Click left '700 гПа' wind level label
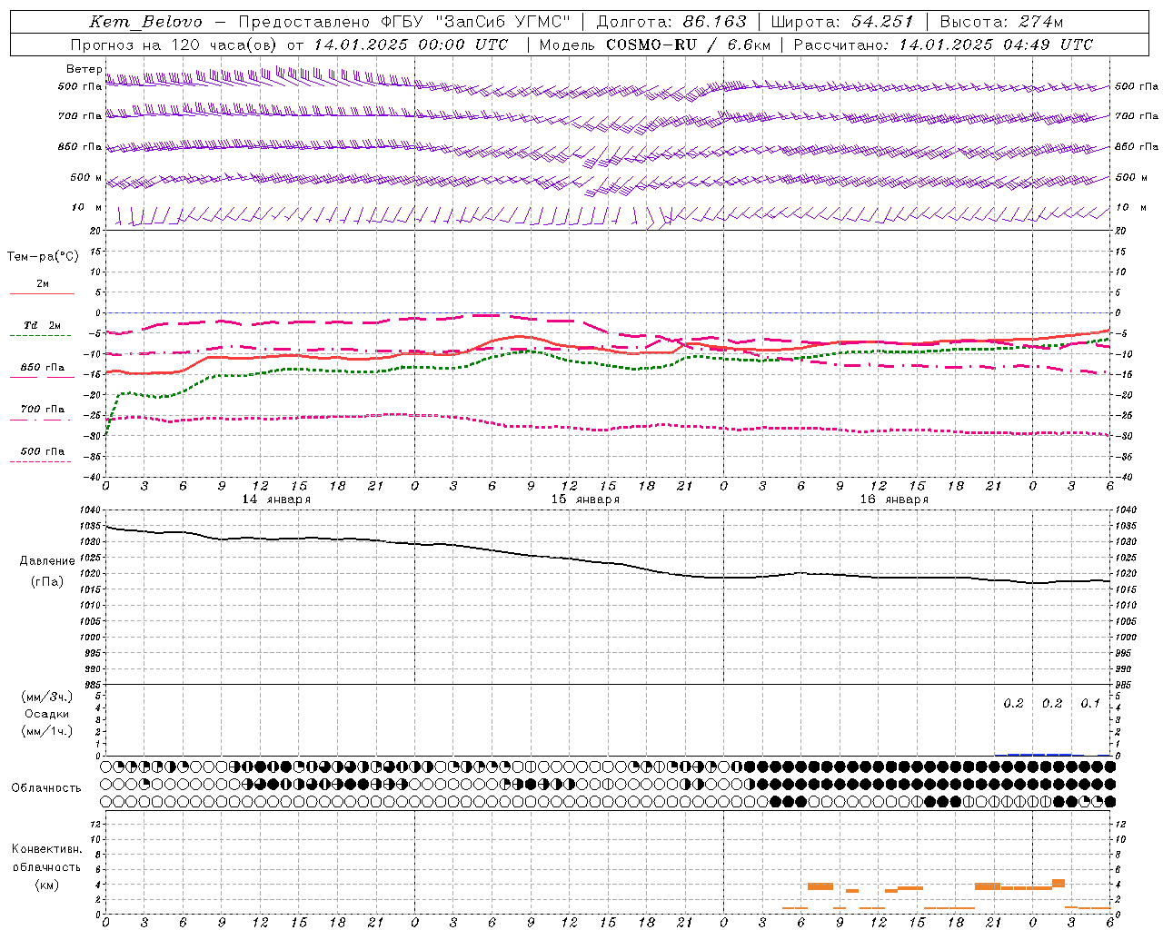The width and height of the screenshot is (1163, 930). [x=80, y=116]
